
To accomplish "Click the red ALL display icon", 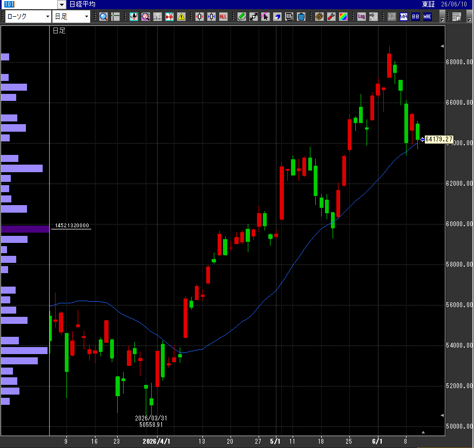I will click(x=223, y=17).
